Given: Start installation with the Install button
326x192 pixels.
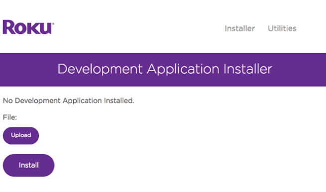Looking at the screenshot, I should [28, 165].
